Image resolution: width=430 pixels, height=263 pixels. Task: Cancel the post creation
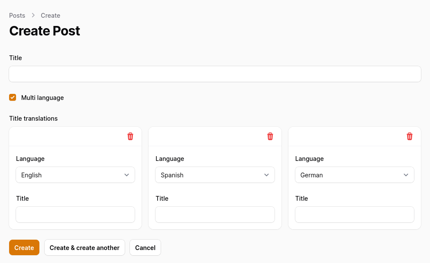[x=145, y=248]
